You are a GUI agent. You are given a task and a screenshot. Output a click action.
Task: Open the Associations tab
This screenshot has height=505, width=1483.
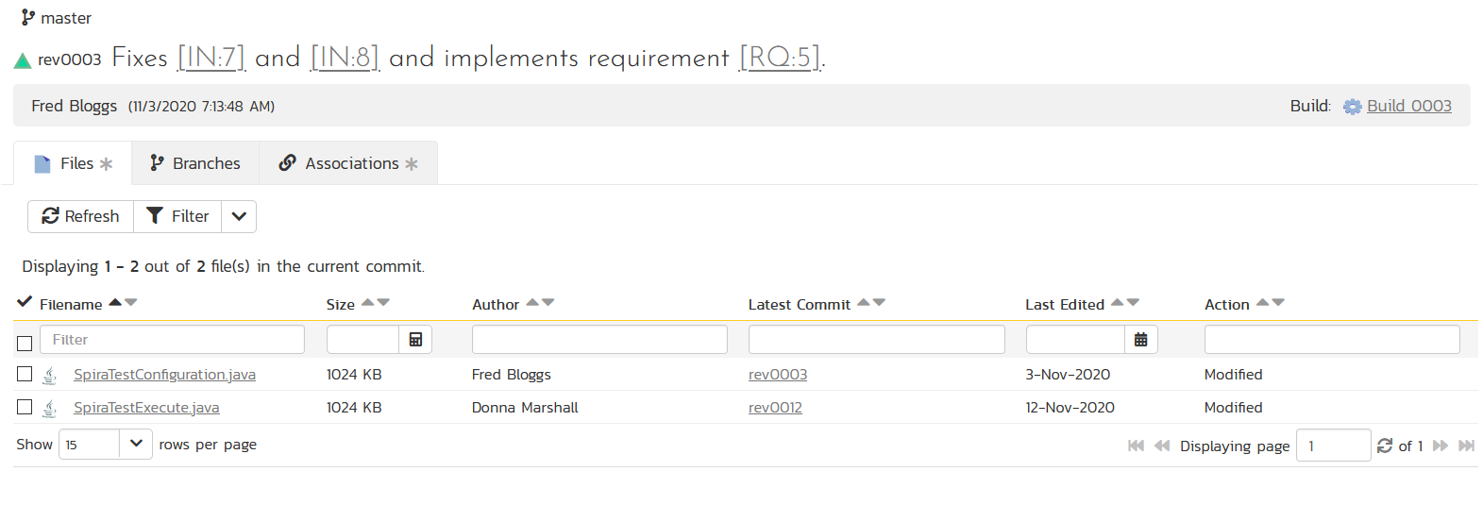[x=348, y=163]
